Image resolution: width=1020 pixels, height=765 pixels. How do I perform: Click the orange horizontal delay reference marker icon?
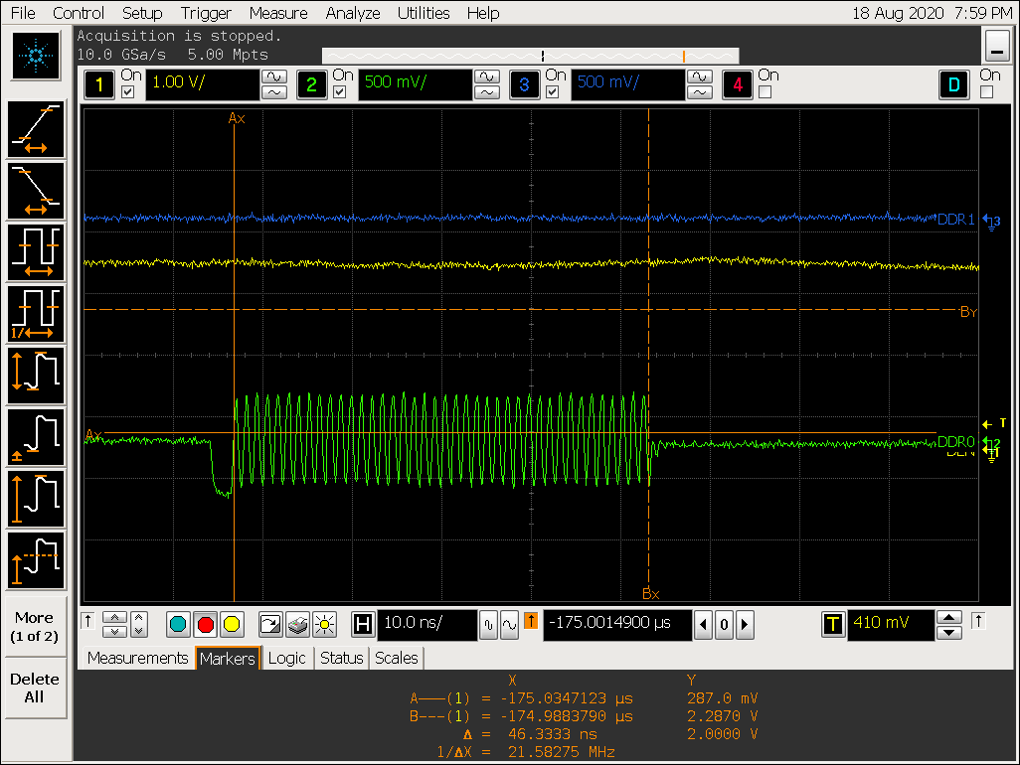point(531,621)
